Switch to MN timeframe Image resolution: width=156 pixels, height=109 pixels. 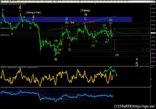127,1
